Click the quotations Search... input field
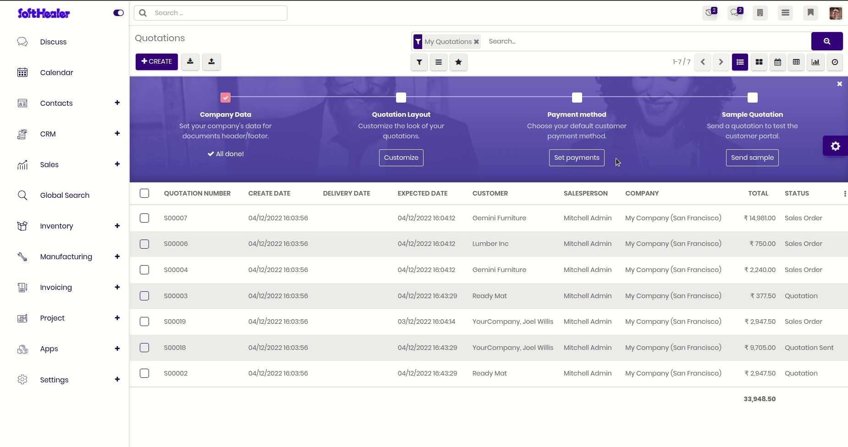The width and height of the screenshot is (848, 447). tap(646, 41)
